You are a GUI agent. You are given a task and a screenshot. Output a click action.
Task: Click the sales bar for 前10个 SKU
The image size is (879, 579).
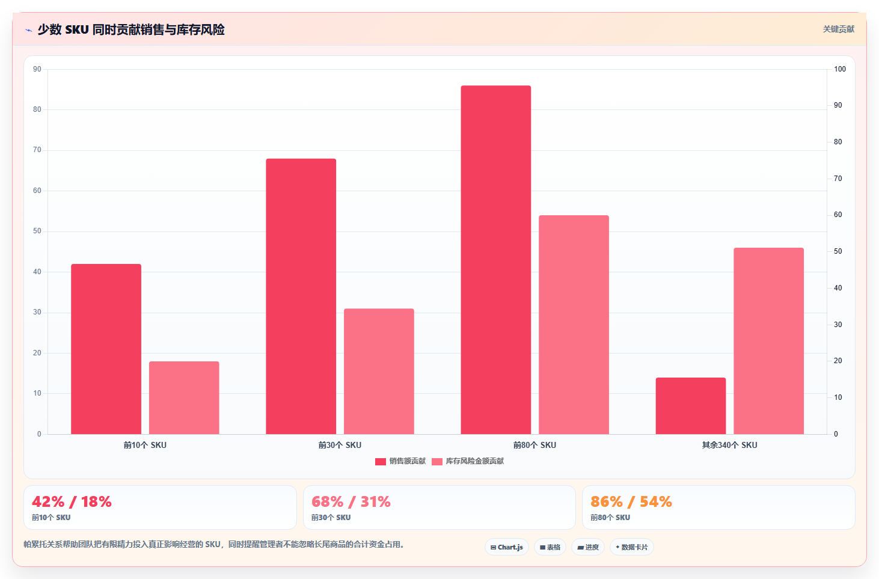106,349
